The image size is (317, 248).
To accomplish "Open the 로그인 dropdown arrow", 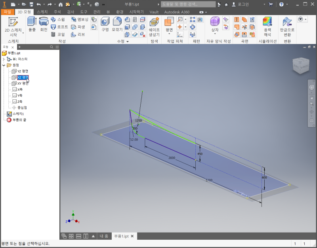I will [264, 4].
